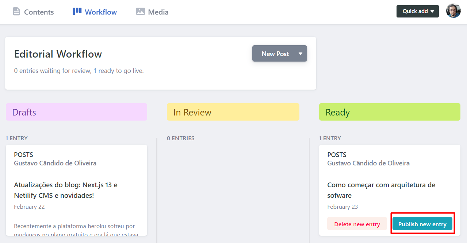
Task: Select the Ready column header
Action: click(390, 112)
